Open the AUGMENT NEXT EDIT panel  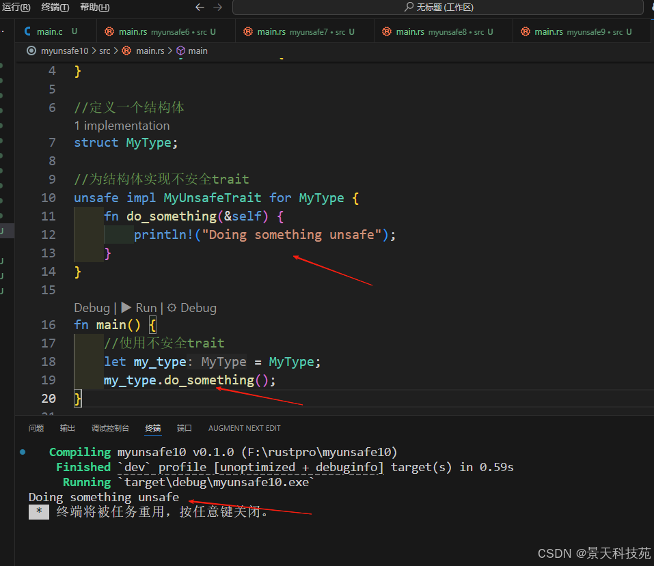pos(244,428)
